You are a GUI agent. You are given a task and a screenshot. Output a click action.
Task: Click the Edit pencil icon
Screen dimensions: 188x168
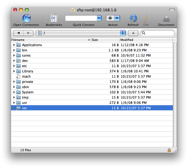(146, 18)
